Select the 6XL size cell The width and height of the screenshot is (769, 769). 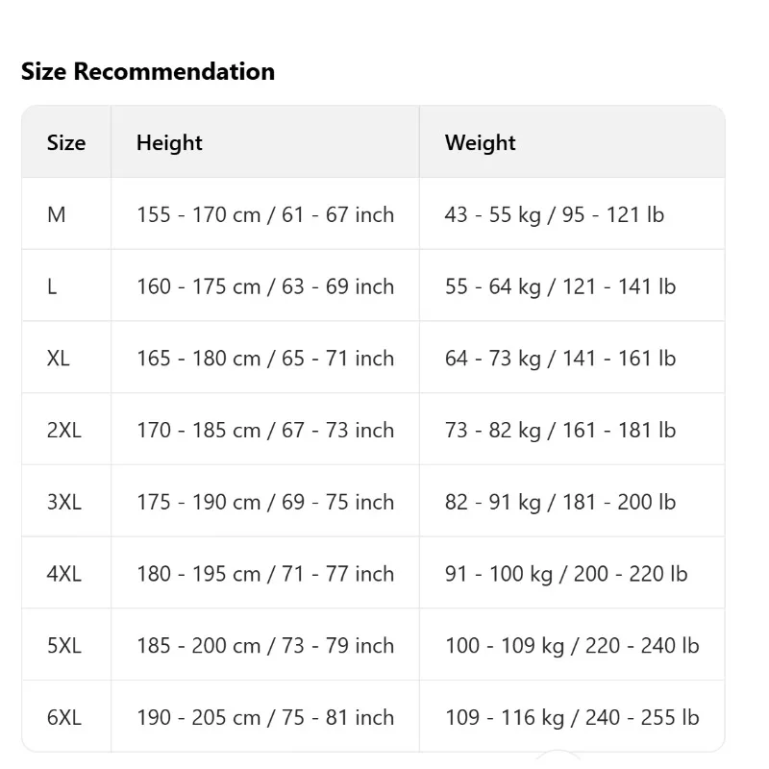64,717
